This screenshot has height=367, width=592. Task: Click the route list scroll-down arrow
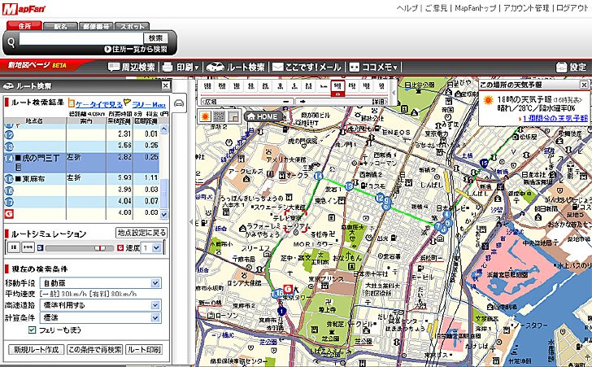[164, 214]
